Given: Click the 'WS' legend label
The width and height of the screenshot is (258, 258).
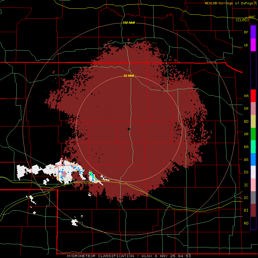Looking at the screenshot, I should click(246, 160).
